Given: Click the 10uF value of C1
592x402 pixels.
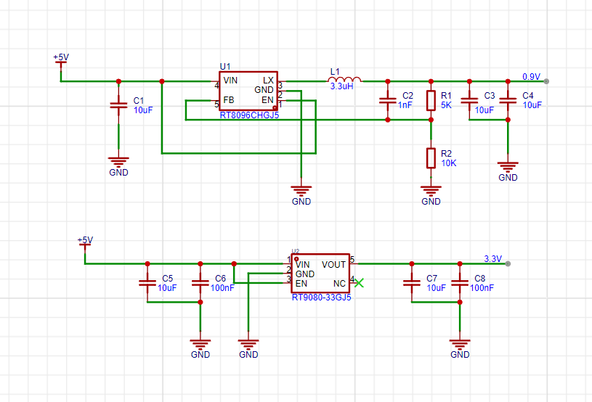Looking at the screenshot, I should tap(143, 110).
